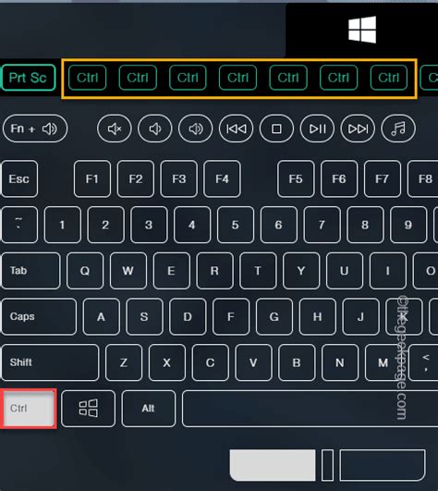Click the X key
Viewport: 438px width, 491px height.
pyautogui.click(x=167, y=362)
